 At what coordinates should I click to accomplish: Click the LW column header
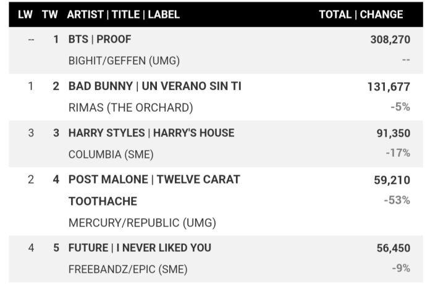(x=25, y=14)
